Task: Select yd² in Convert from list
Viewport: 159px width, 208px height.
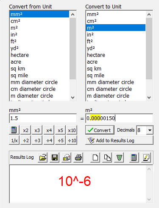Action: 39,48
